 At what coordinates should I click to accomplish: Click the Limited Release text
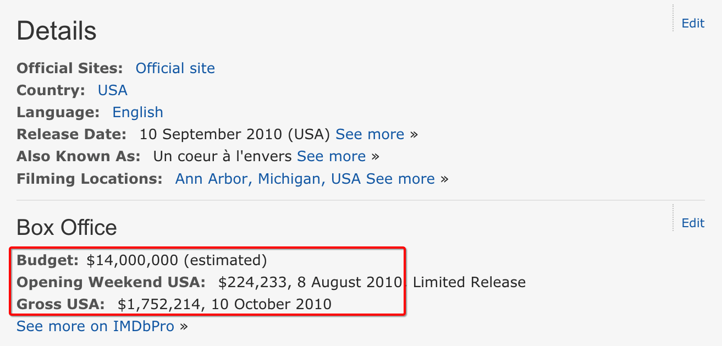(469, 282)
